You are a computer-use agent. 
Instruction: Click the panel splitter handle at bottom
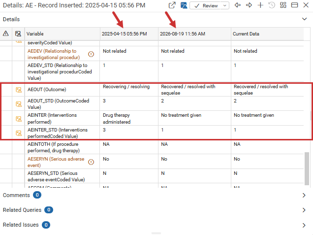(x=156, y=233)
